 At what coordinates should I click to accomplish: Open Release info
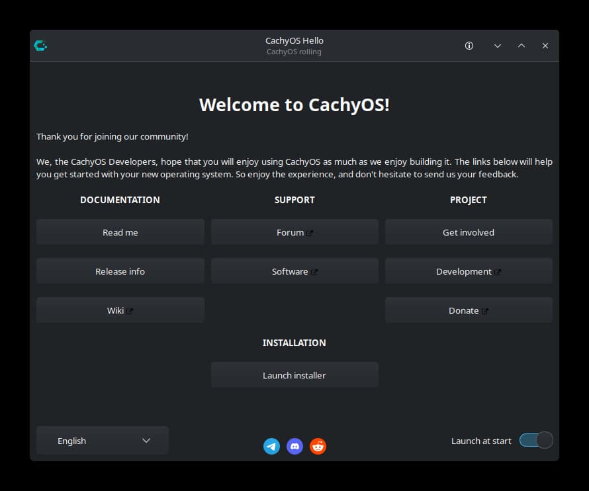[120, 271]
